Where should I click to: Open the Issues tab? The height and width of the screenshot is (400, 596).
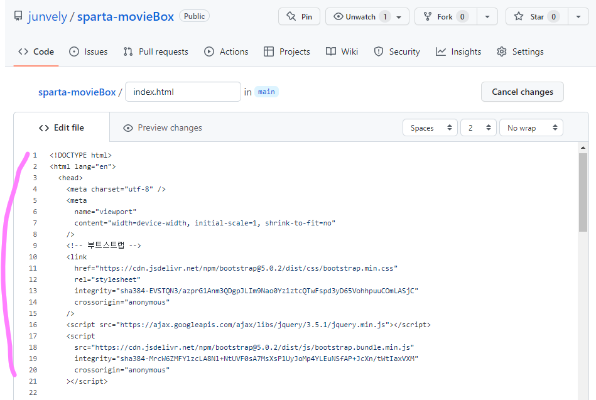(x=88, y=51)
